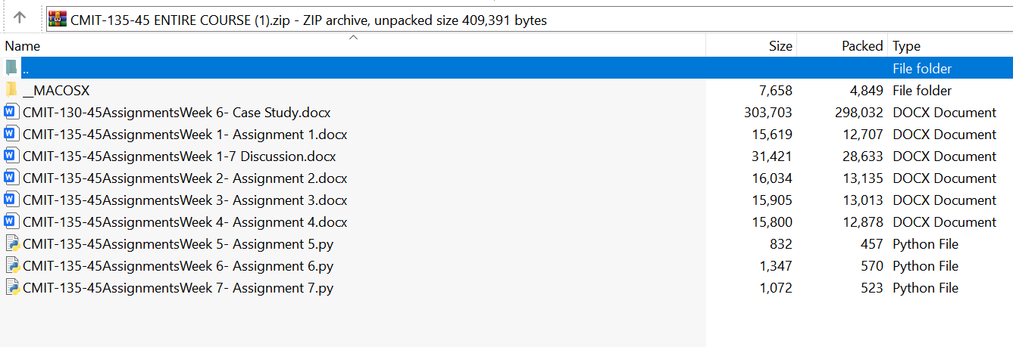
Task: Select Week 3- Assignment 3.docx file
Action: click(185, 200)
